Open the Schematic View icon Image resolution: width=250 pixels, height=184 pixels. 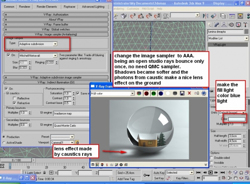point(240,16)
